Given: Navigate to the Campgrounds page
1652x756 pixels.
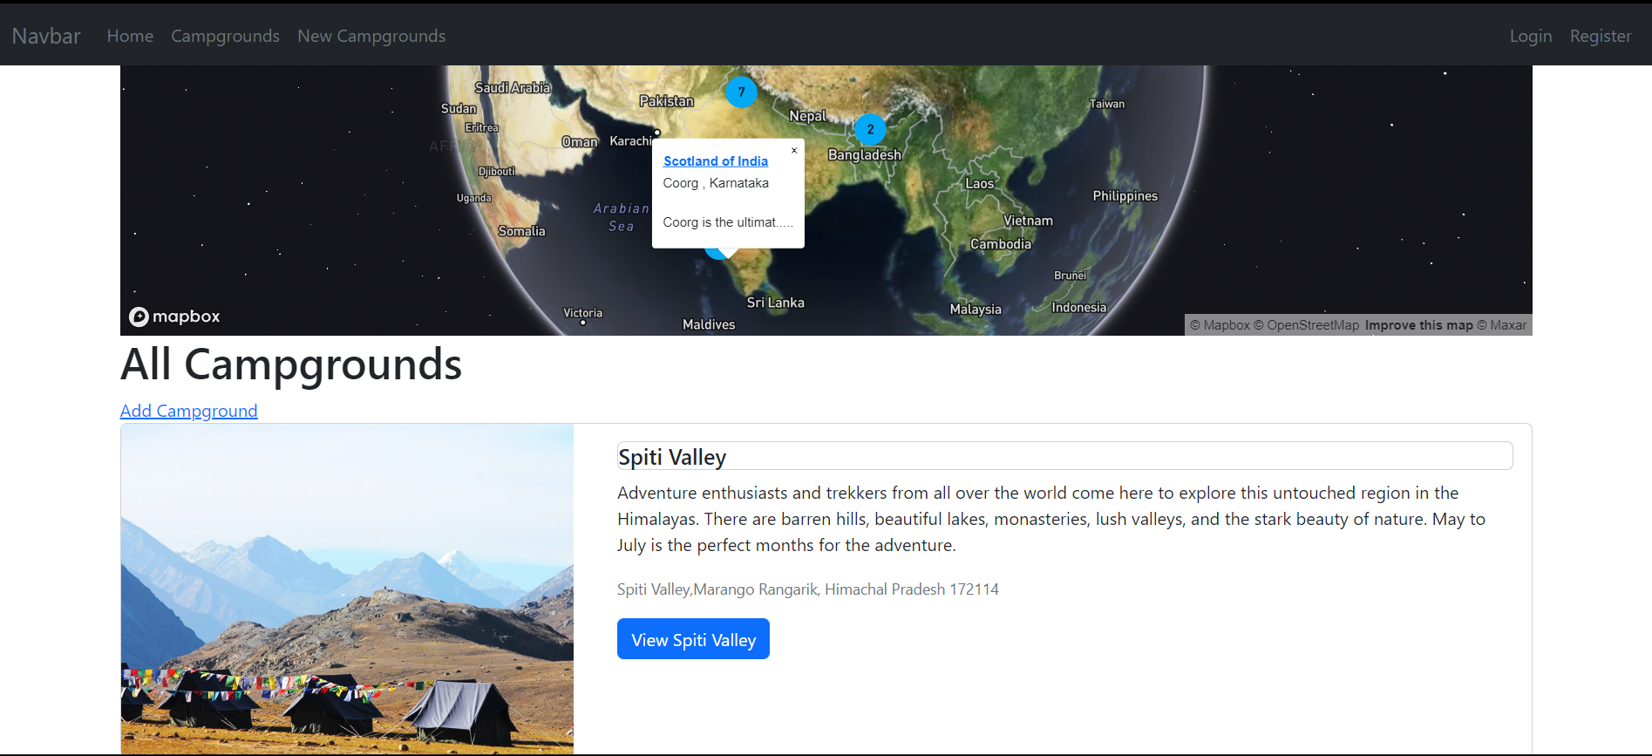Looking at the screenshot, I should (x=225, y=36).
